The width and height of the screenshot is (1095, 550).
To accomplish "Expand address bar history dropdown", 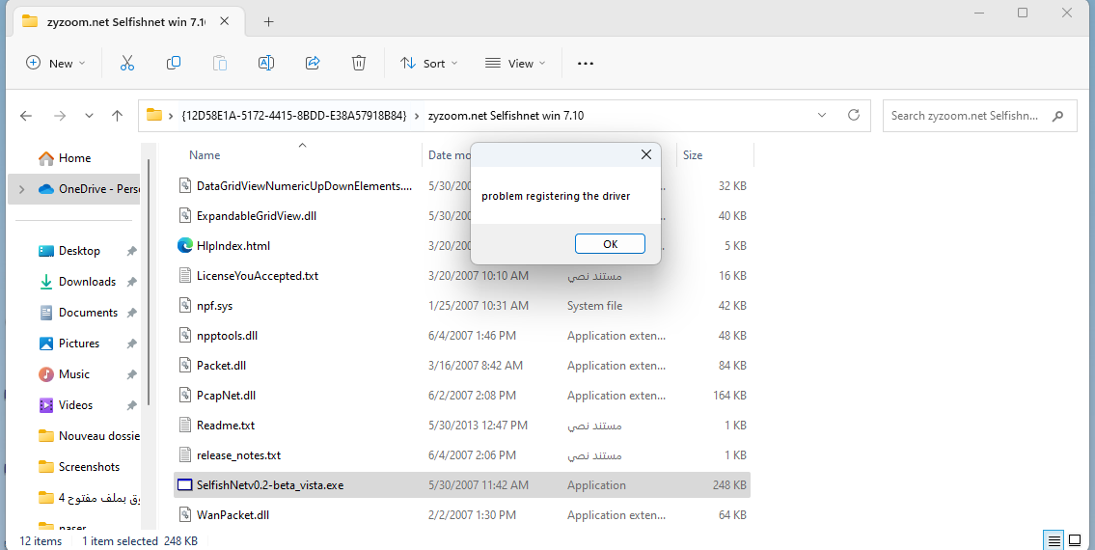I will tap(822, 116).
